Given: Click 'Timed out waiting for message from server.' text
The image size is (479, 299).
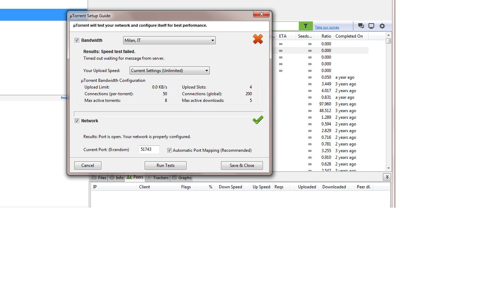Looking at the screenshot, I should tap(124, 58).
